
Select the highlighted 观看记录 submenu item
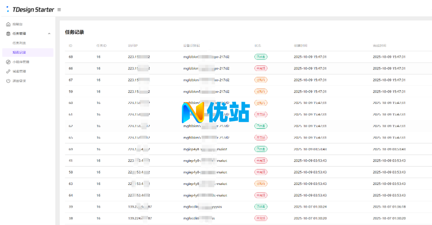click(x=19, y=52)
